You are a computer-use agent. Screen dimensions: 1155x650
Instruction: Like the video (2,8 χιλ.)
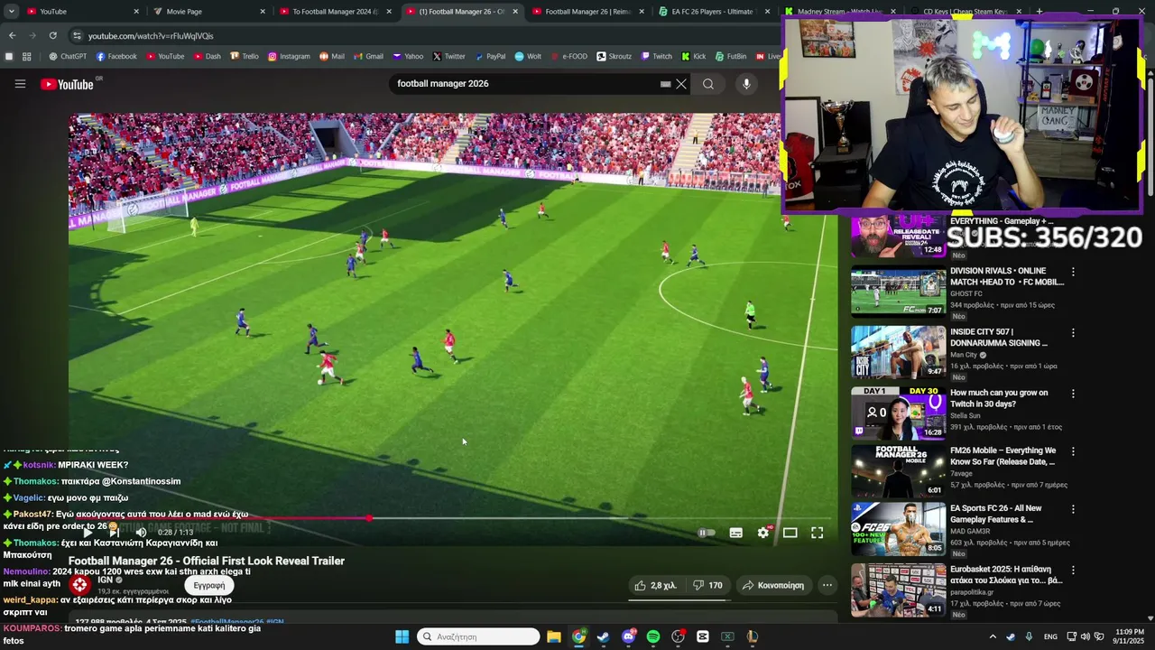(x=655, y=585)
